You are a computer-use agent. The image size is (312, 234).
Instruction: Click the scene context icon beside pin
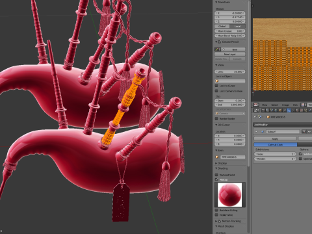coord(260,116)
